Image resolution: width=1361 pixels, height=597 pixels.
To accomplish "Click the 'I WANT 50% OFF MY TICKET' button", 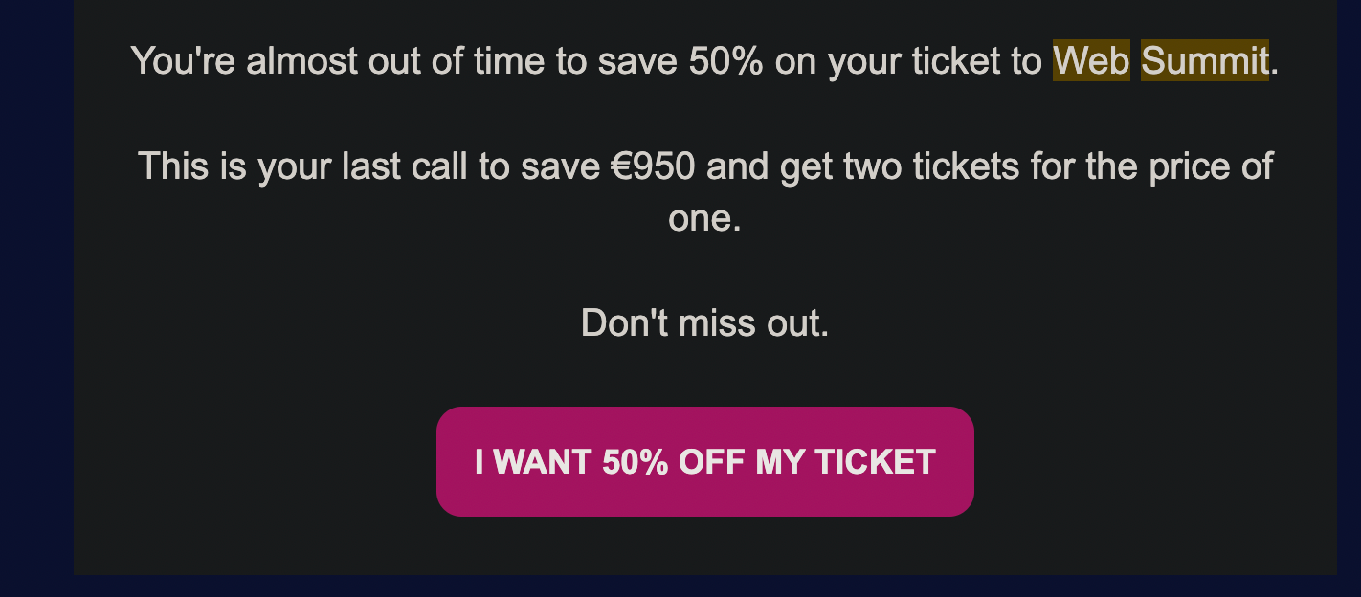I will [704, 461].
